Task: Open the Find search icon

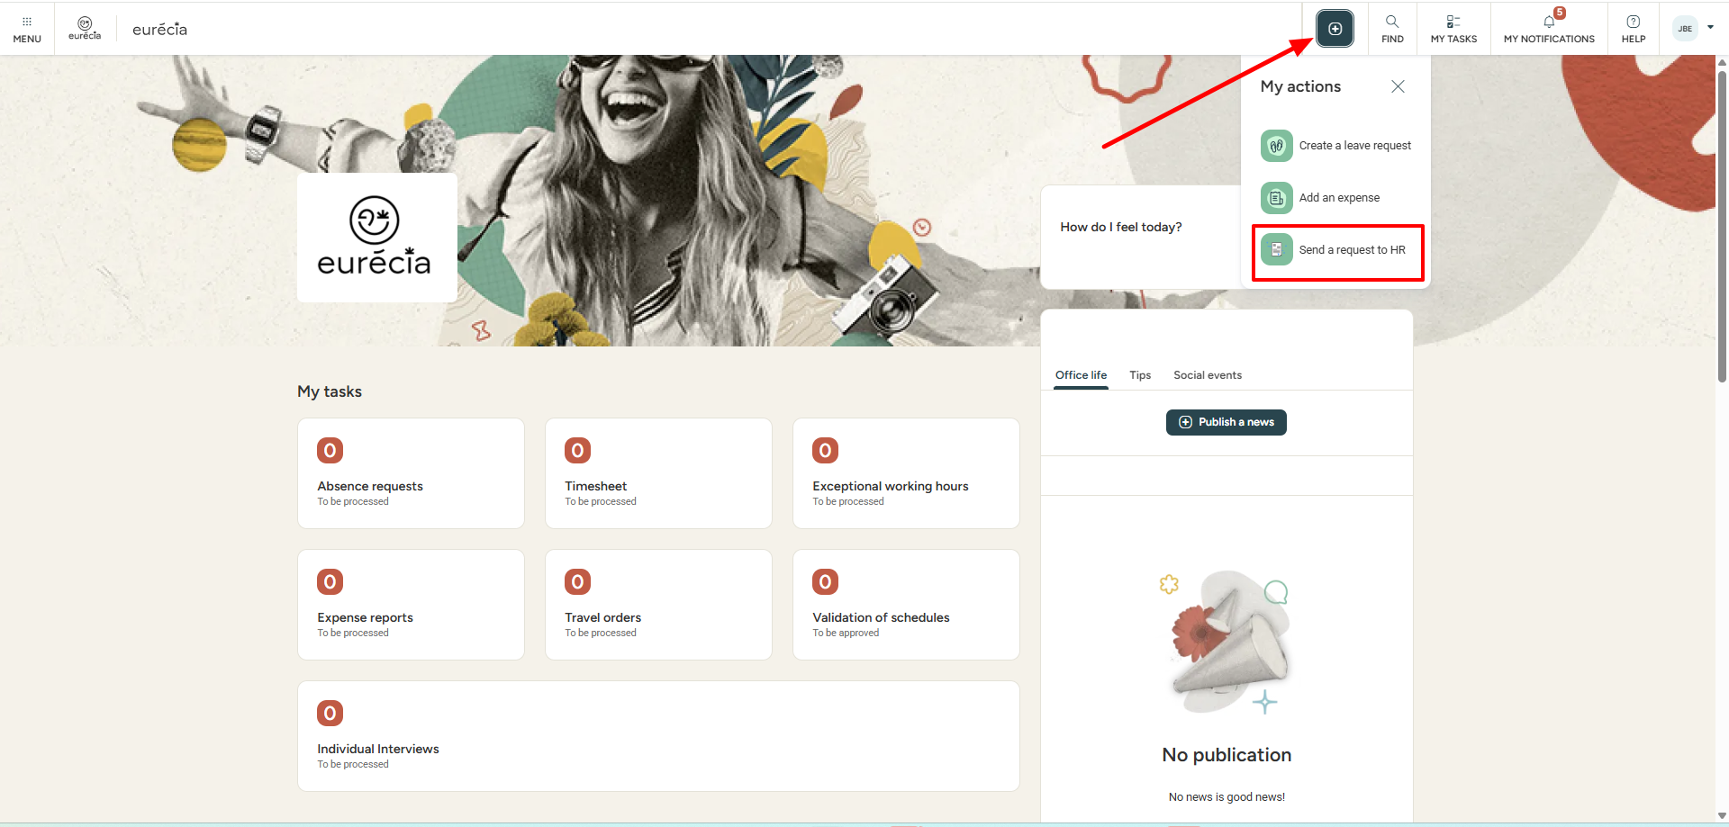Action: click(x=1392, y=29)
